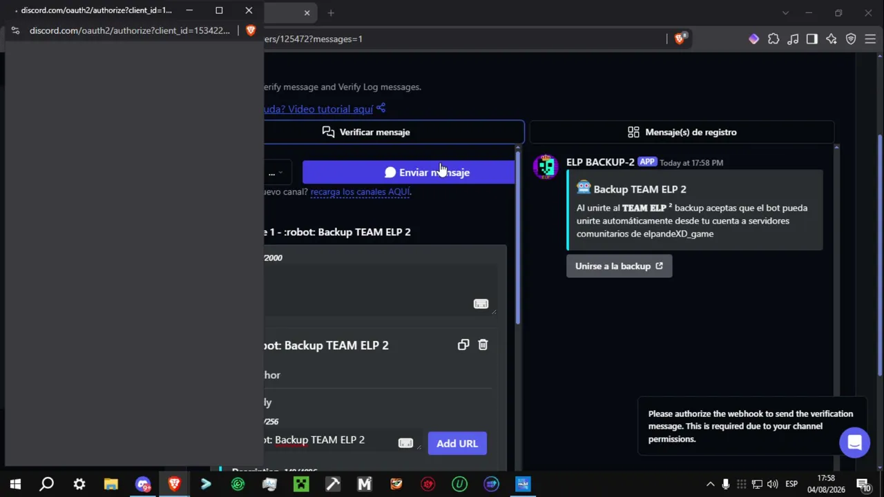This screenshot has height=497, width=884.
Task: Click the share icon next to tutorial link
Action: pos(381,108)
